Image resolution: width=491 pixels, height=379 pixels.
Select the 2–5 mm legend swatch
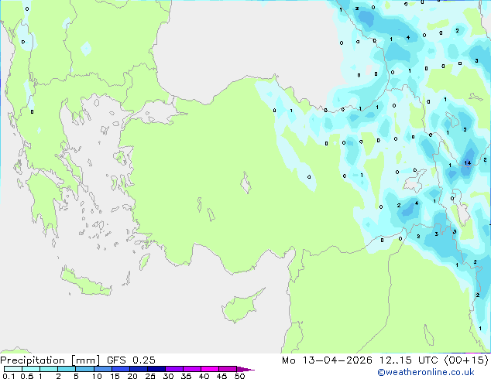click(x=67, y=369)
